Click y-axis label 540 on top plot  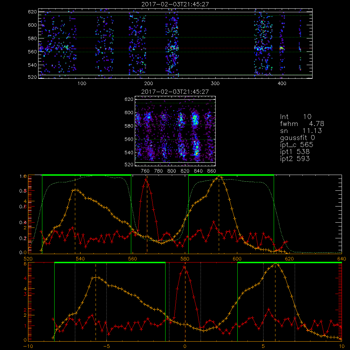(32, 65)
